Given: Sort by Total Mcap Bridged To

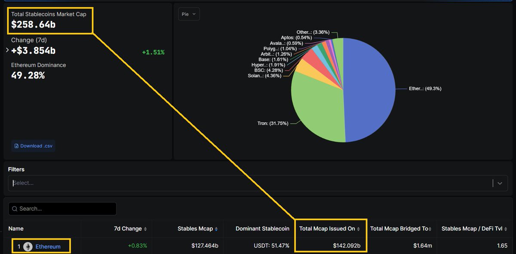Looking at the screenshot, I should point(402,229).
